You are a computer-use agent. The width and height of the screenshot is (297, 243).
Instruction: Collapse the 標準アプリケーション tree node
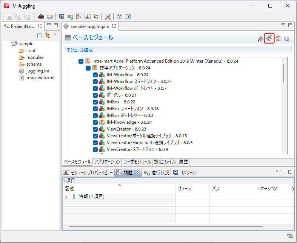coord(88,68)
